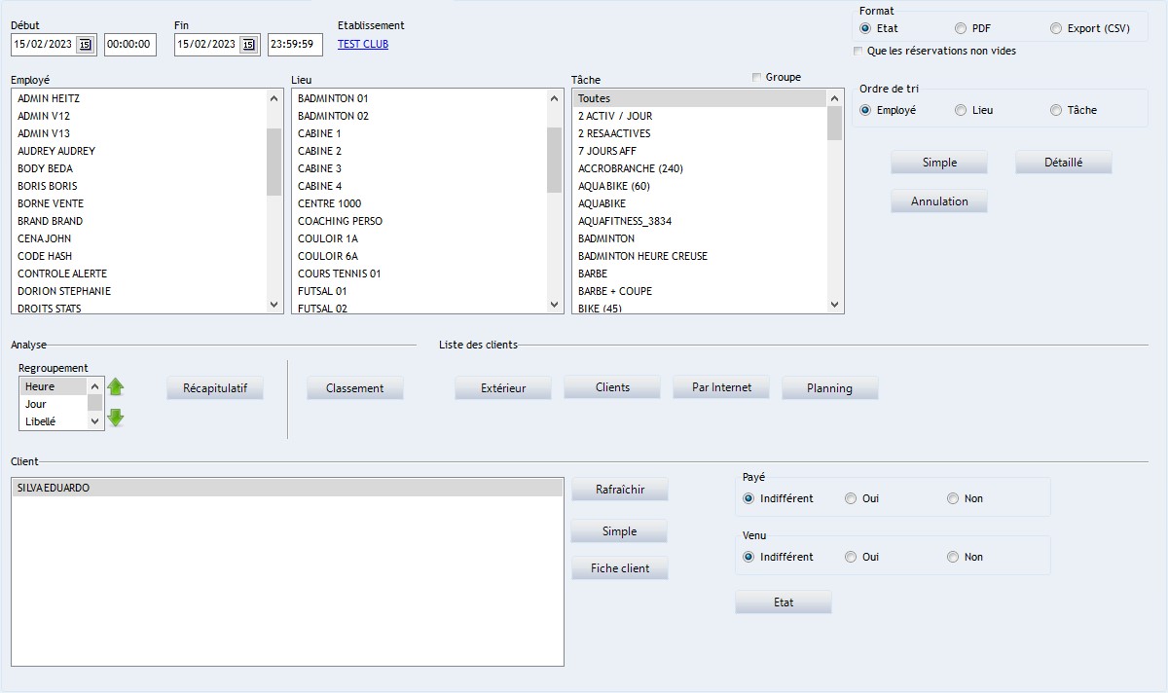Click the TEST CLUB establishment link

(x=362, y=44)
